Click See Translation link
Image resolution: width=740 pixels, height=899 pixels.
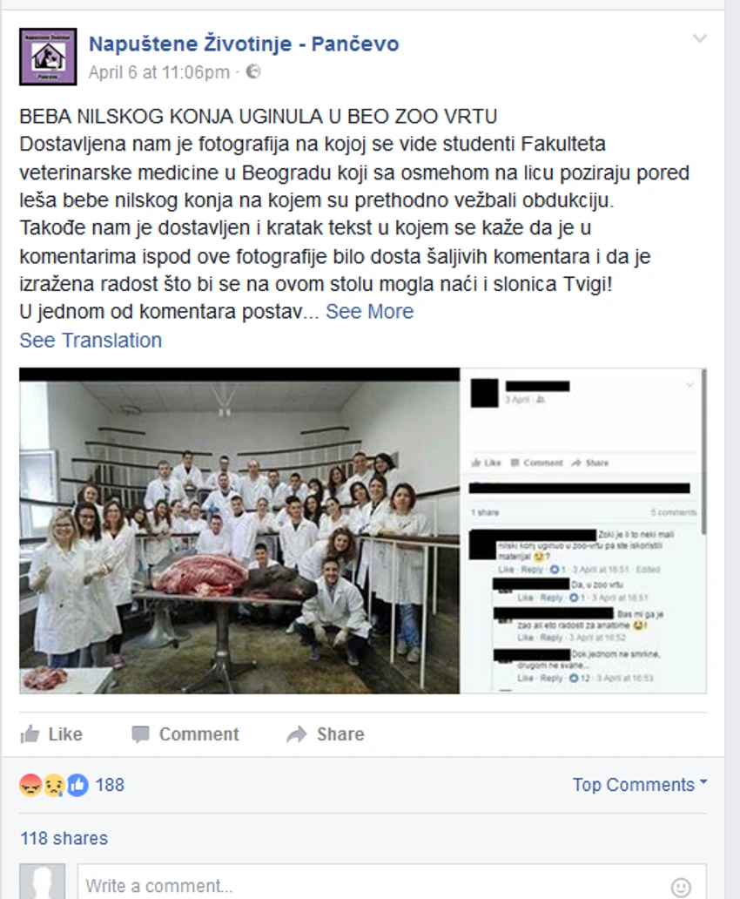91,340
